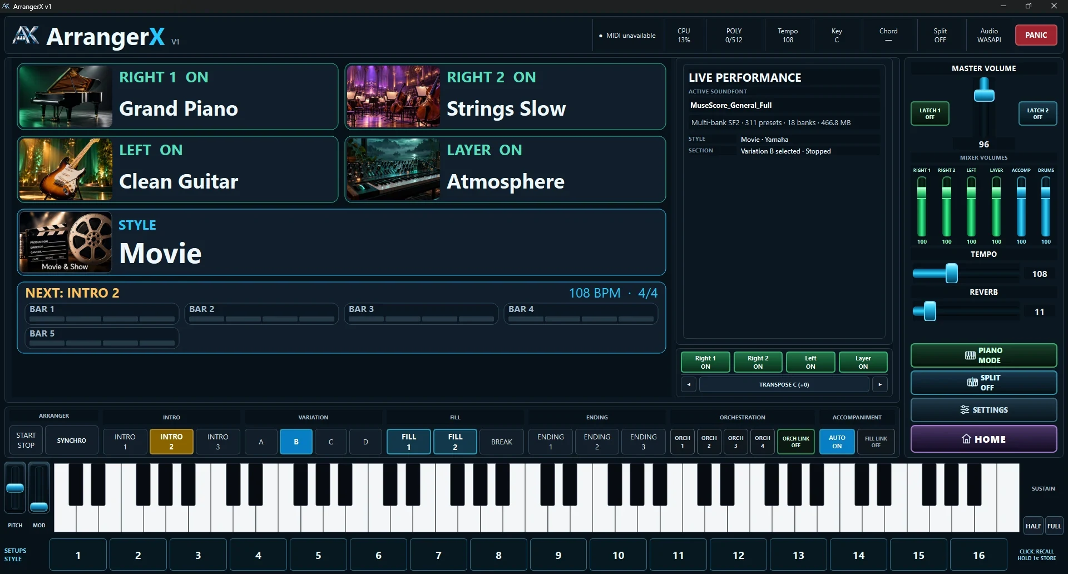The width and height of the screenshot is (1068, 574).
Task: Recall setup slot 8
Action: pos(498,555)
